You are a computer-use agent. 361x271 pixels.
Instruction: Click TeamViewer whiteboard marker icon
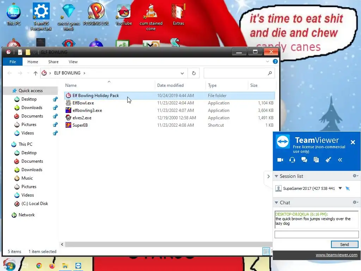click(328, 160)
